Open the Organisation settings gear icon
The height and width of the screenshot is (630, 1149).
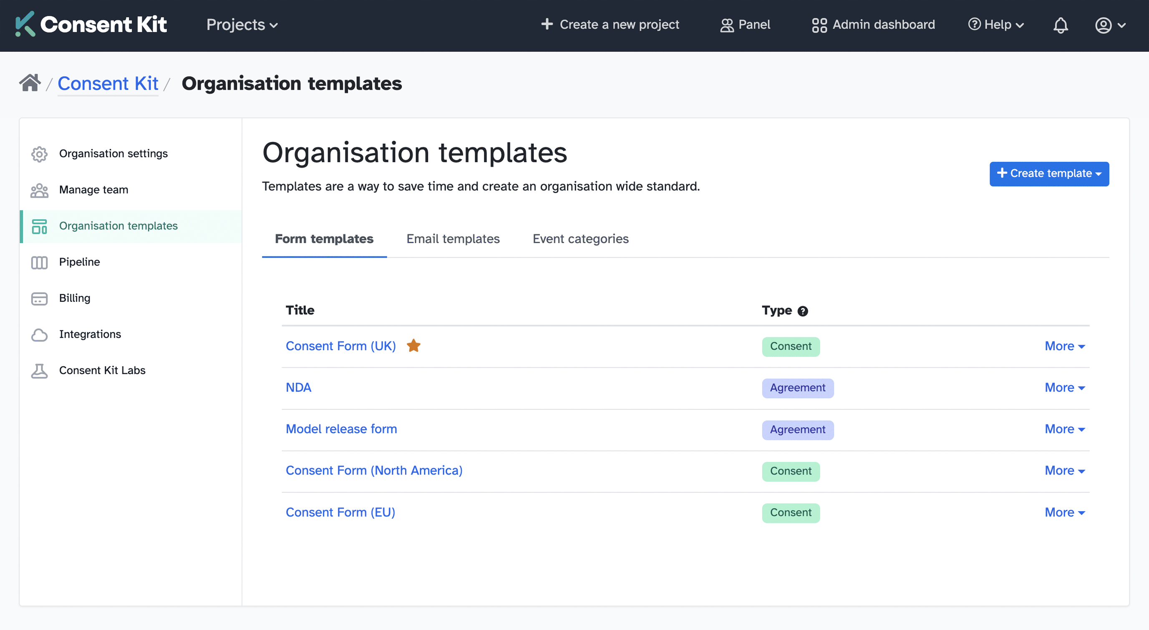(x=39, y=154)
